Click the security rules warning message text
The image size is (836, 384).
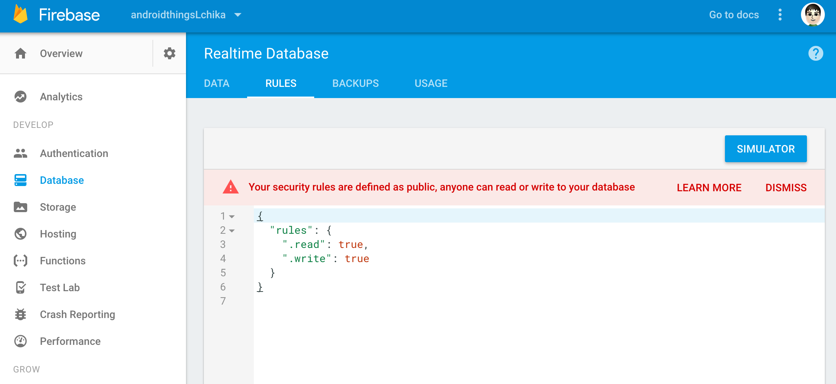pyautogui.click(x=442, y=187)
